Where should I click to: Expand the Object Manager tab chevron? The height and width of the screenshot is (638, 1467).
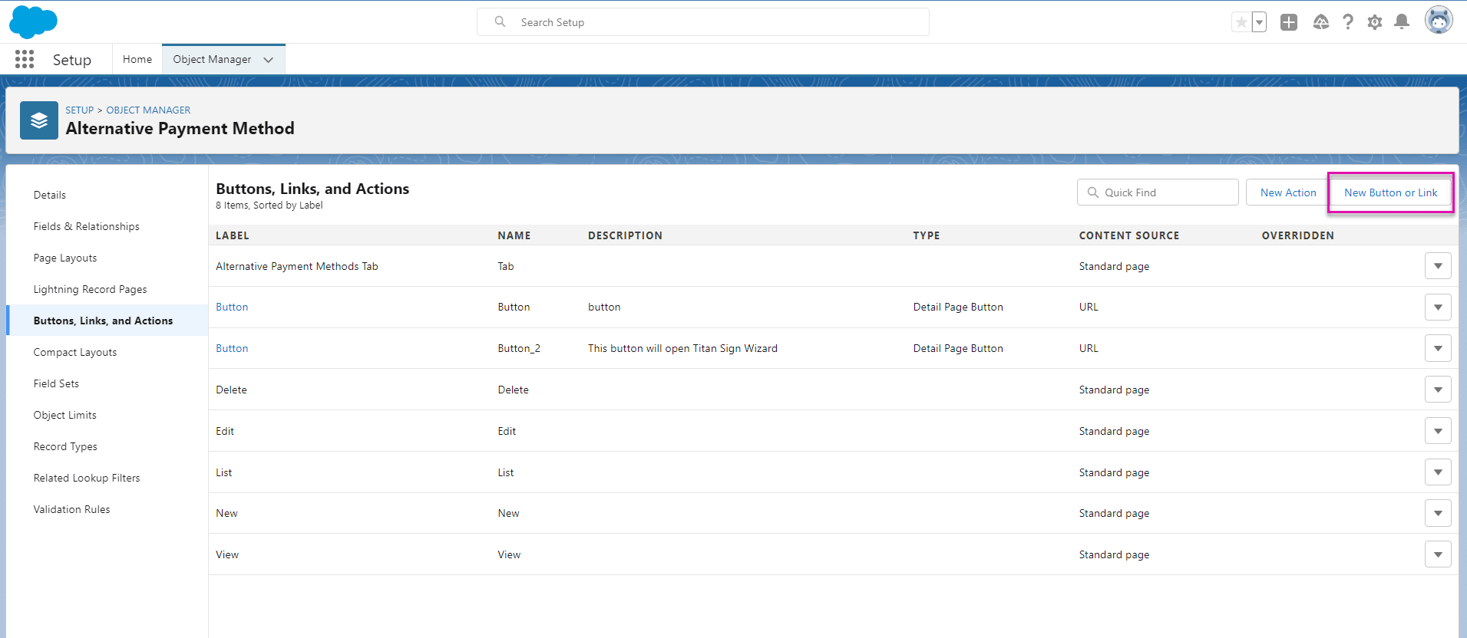pos(268,60)
